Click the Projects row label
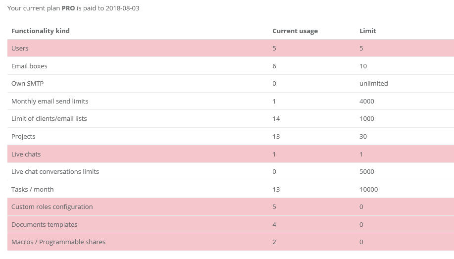454x259 pixels. click(x=23, y=137)
